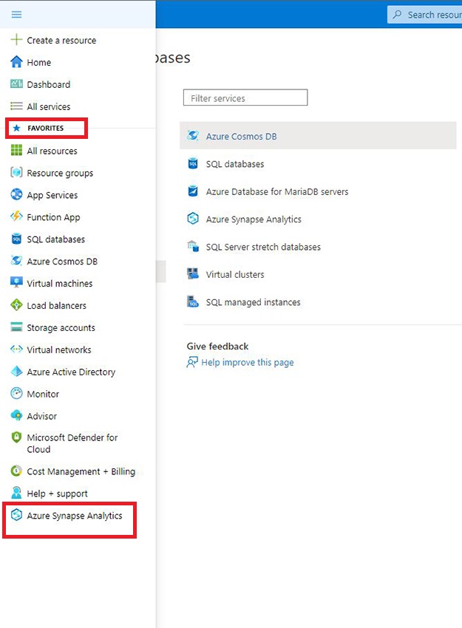Click the Dashboard chart icon
This screenshot has height=628, width=462.
coord(16,84)
